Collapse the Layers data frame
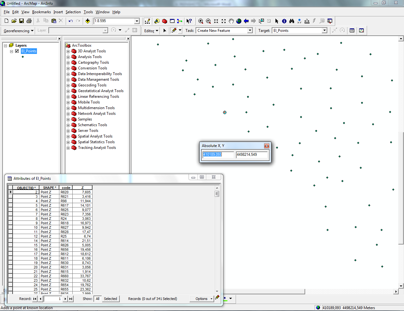Viewport: 404px width, 311px height. 5,45
